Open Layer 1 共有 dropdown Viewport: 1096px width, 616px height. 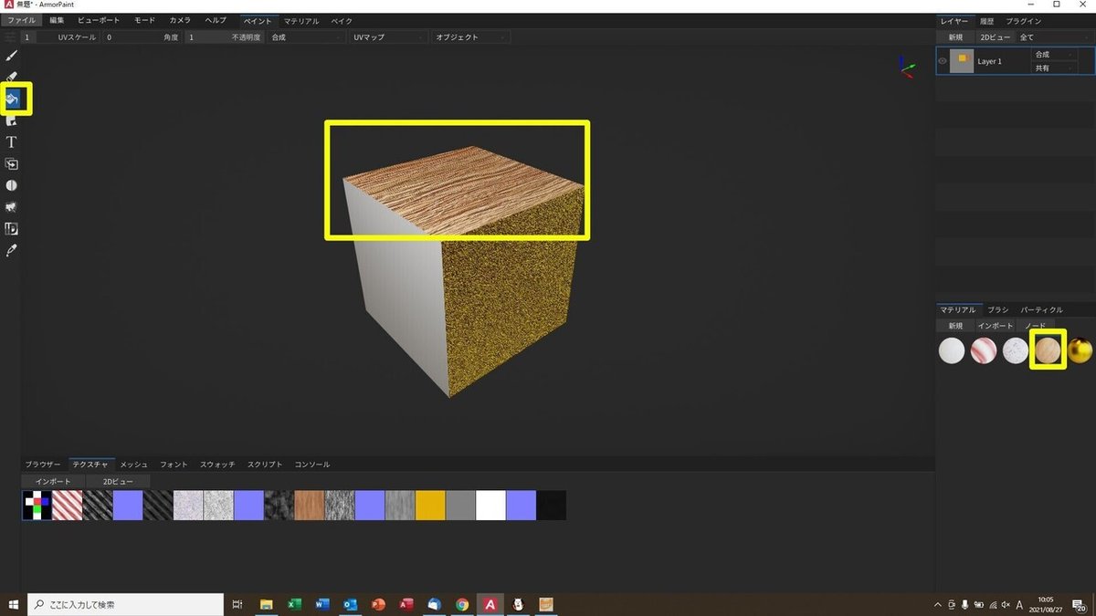pyautogui.click(x=1054, y=68)
